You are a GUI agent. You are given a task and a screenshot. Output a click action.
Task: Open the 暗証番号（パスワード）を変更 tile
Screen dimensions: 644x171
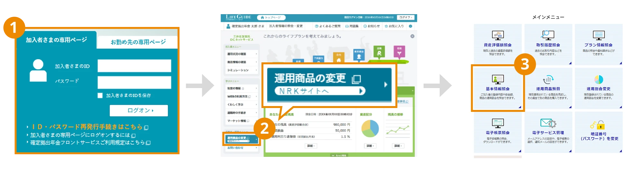pyautogui.click(x=599, y=132)
